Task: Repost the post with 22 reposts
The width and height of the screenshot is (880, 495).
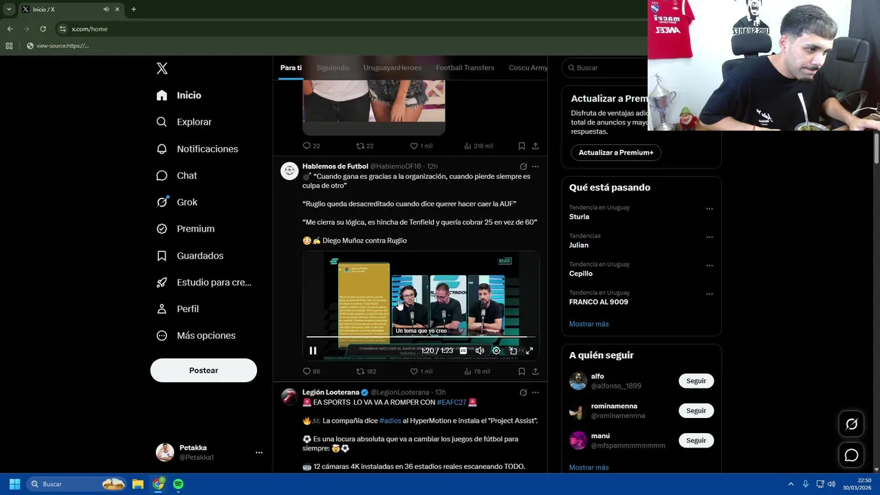Action: click(x=365, y=146)
